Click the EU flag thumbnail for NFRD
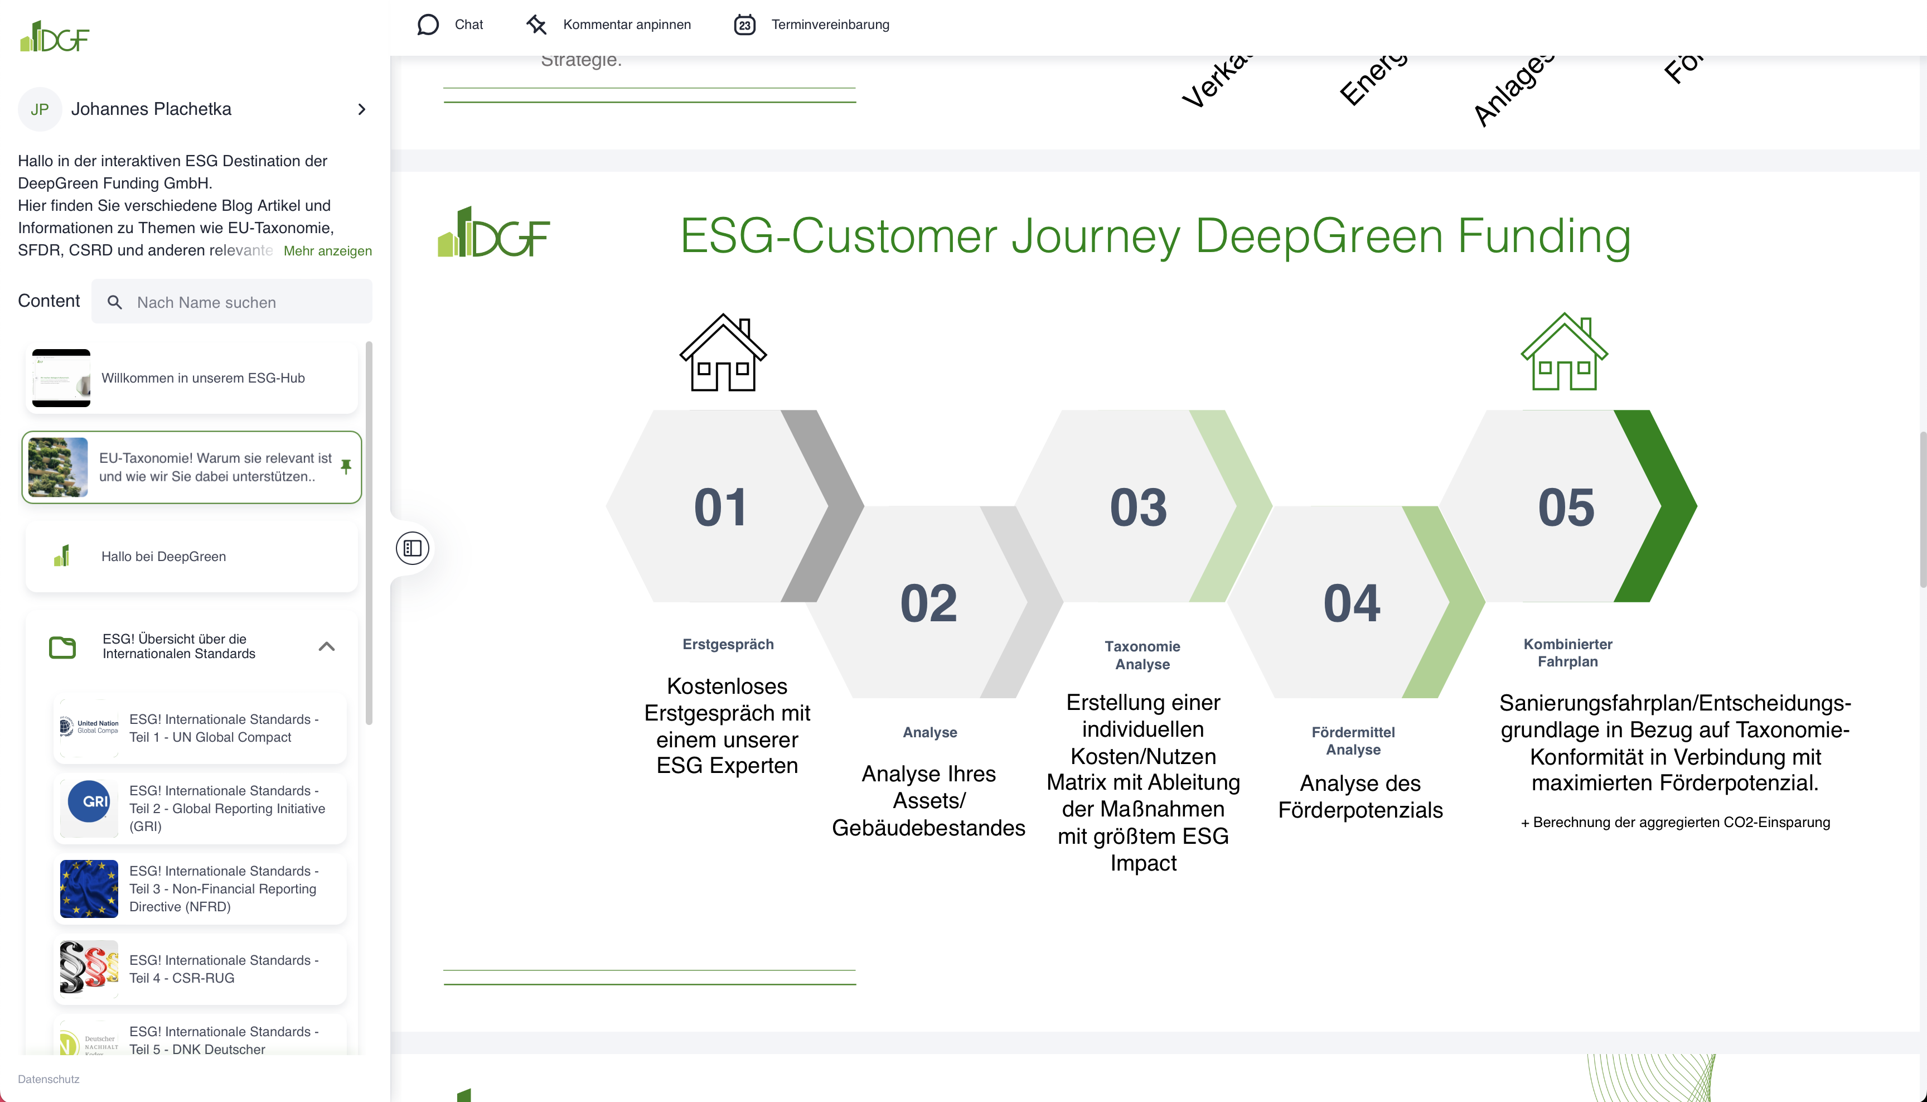The image size is (1927, 1102). click(x=89, y=888)
